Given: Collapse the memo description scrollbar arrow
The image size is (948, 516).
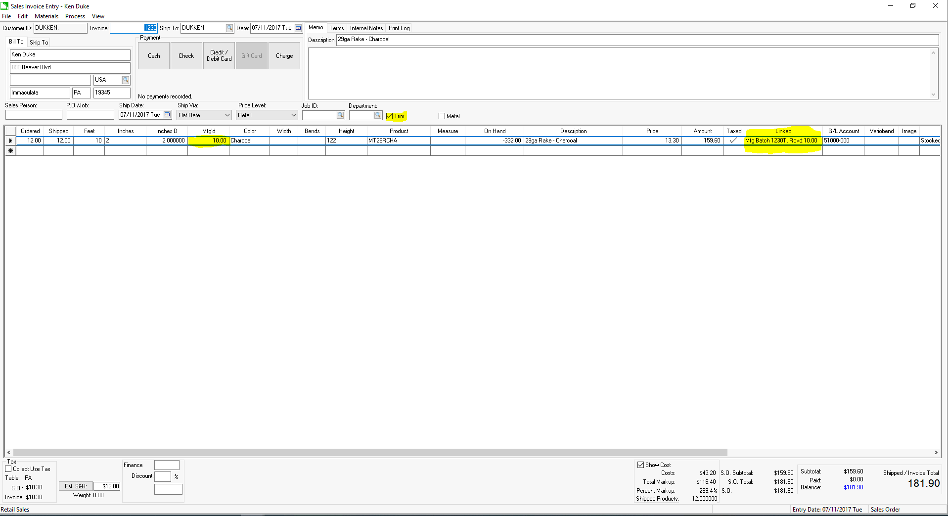Looking at the screenshot, I should tap(934, 53).
